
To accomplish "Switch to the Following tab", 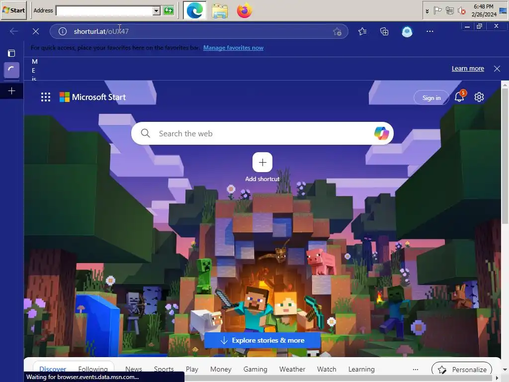I will 93,369.
